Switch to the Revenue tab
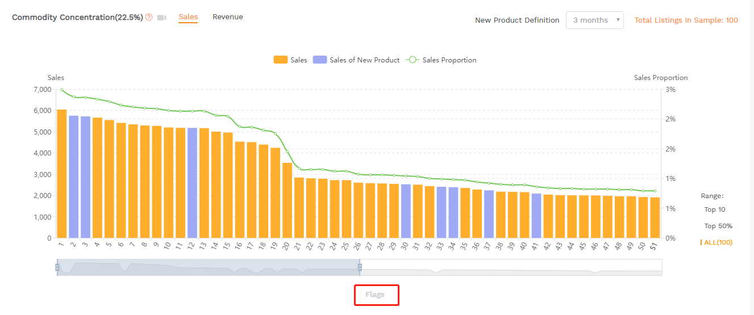Viewport: 754px width, 315px height. point(227,17)
